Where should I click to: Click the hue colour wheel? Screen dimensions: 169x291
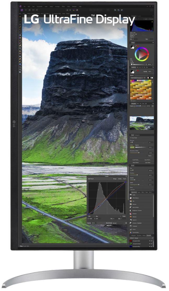point(142,54)
